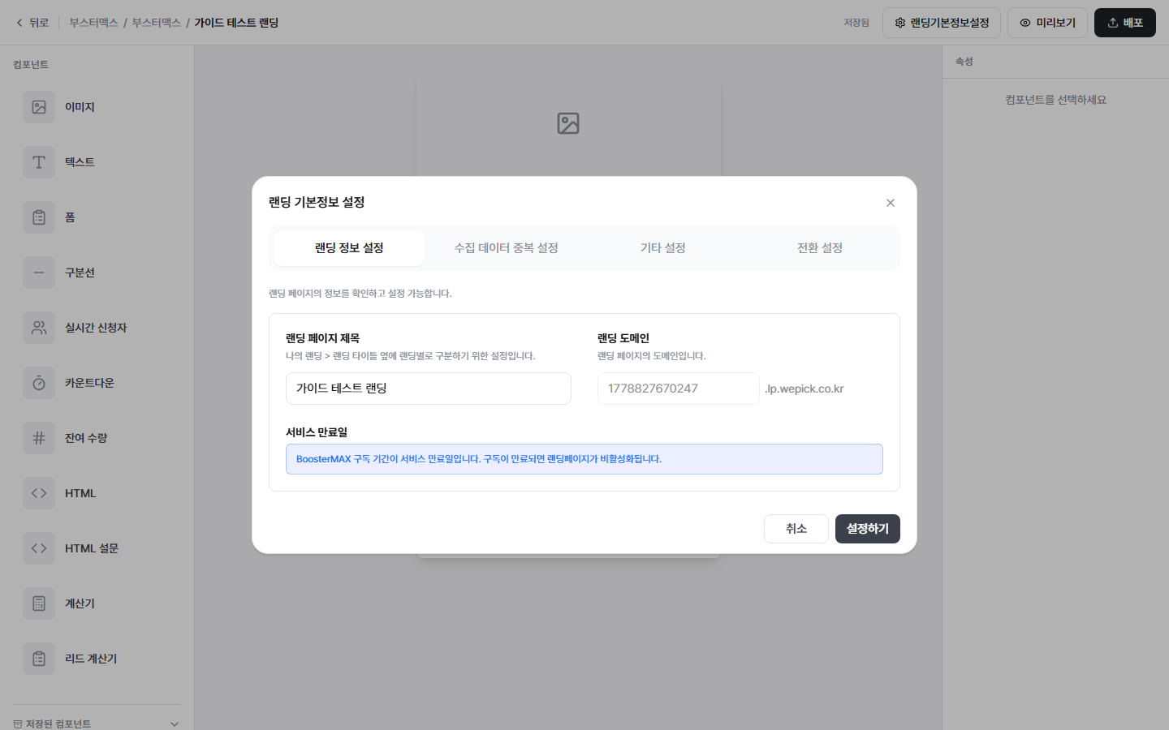
Task: Select the 잔여 수량 hash icon
Action: click(39, 438)
